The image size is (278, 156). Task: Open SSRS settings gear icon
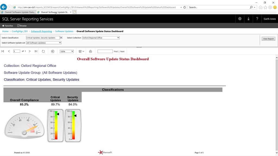[240, 19]
